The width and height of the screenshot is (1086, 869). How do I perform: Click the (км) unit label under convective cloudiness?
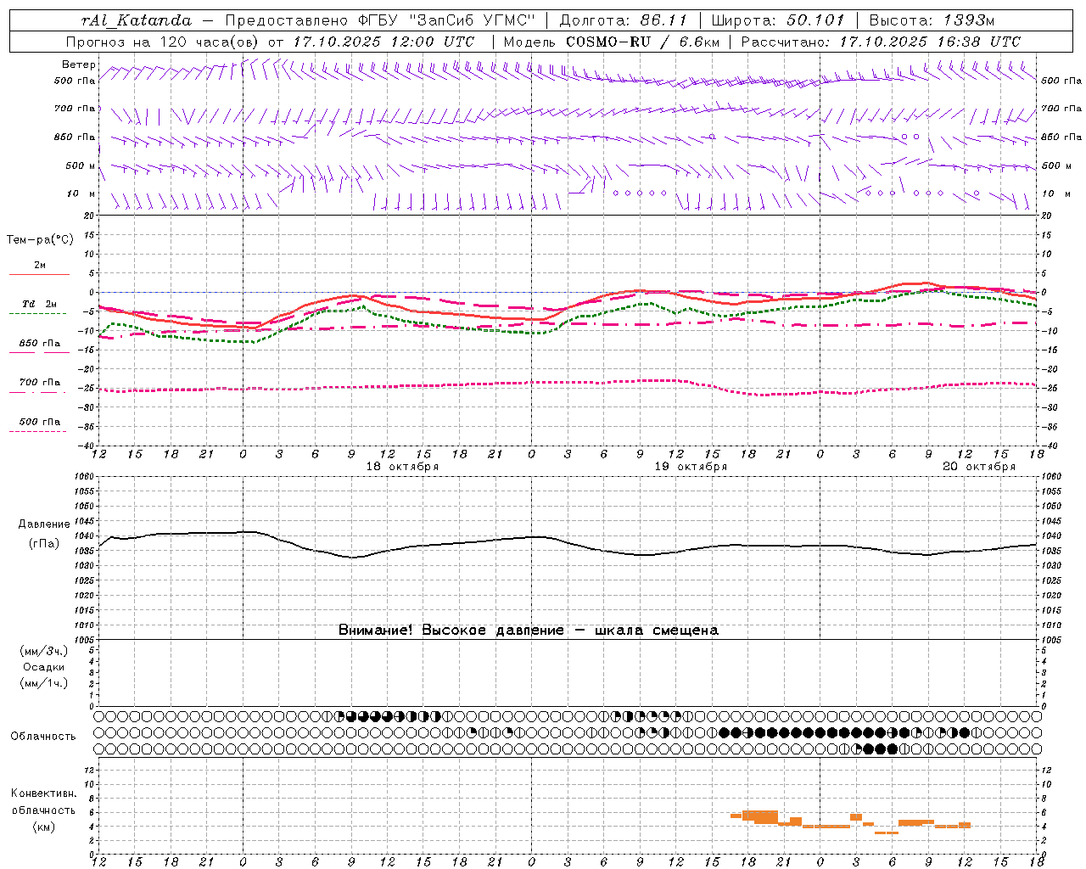pyautogui.click(x=43, y=827)
